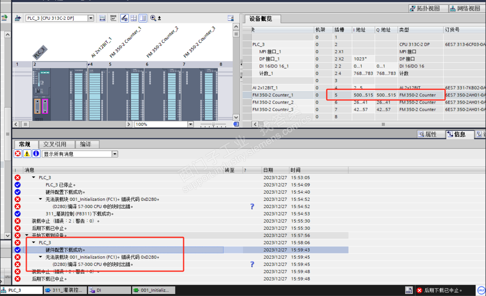Collapse the 无法装载块 node at 15:54:52

pos(41,199)
